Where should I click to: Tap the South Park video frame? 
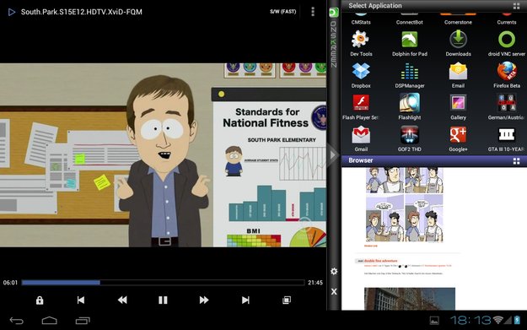click(163, 155)
